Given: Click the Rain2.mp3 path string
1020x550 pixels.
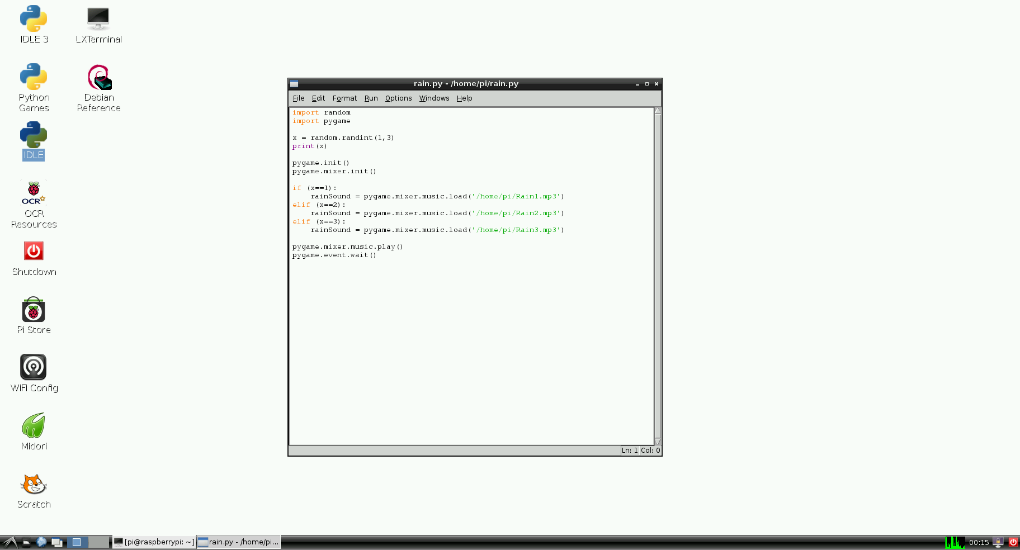Looking at the screenshot, I should coord(516,214).
